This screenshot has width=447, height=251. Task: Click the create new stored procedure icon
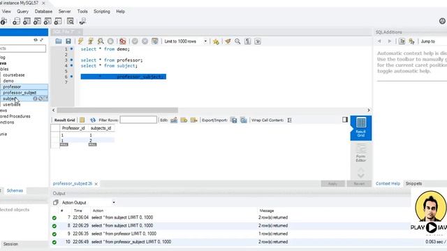coord(47,21)
